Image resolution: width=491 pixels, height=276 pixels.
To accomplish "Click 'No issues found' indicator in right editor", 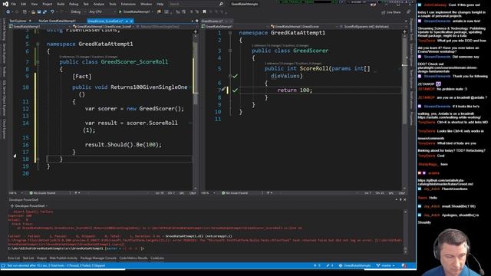I will 235,193.
